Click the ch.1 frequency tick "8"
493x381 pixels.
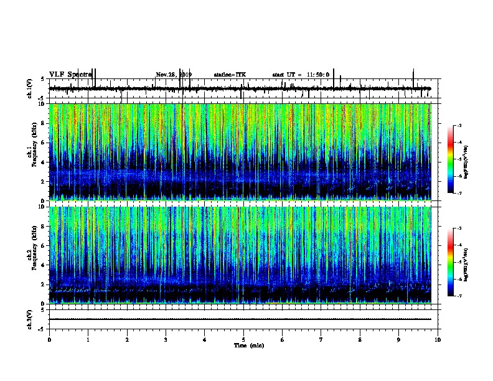tap(44, 123)
